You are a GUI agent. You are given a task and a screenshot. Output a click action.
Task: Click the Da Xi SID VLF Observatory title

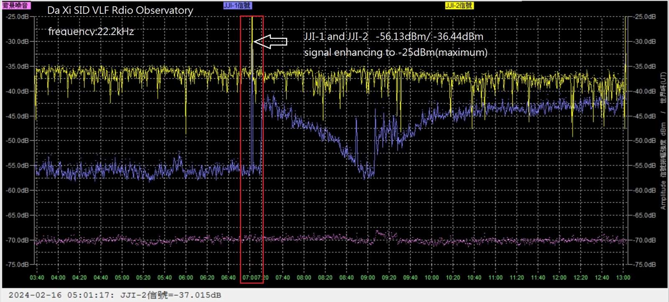pyautogui.click(x=120, y=10)
